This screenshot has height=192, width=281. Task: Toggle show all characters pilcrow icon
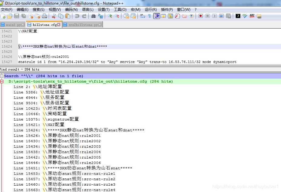tap(149, 16)
